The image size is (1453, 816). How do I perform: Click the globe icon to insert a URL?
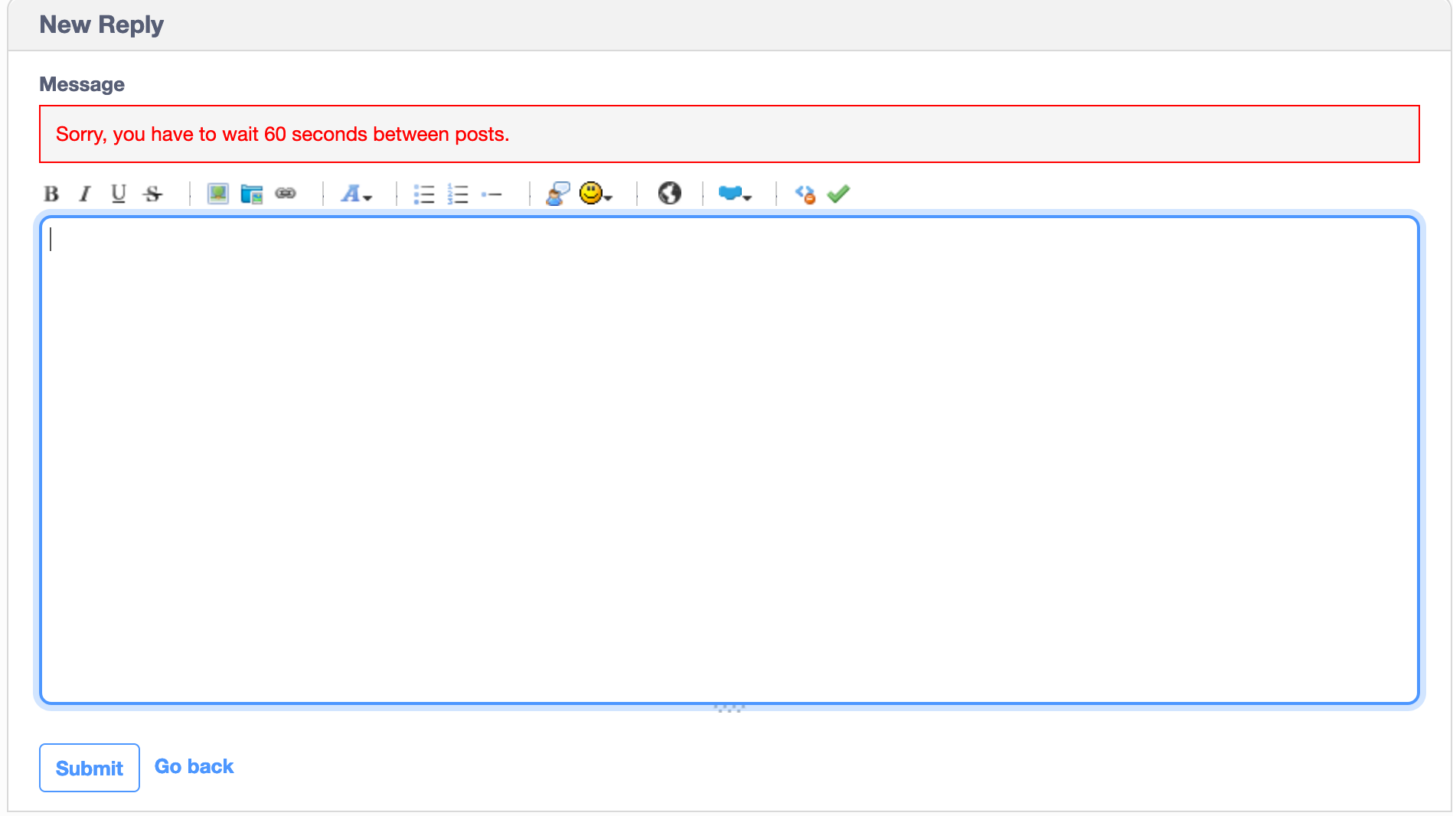click(x=668, y=194)
